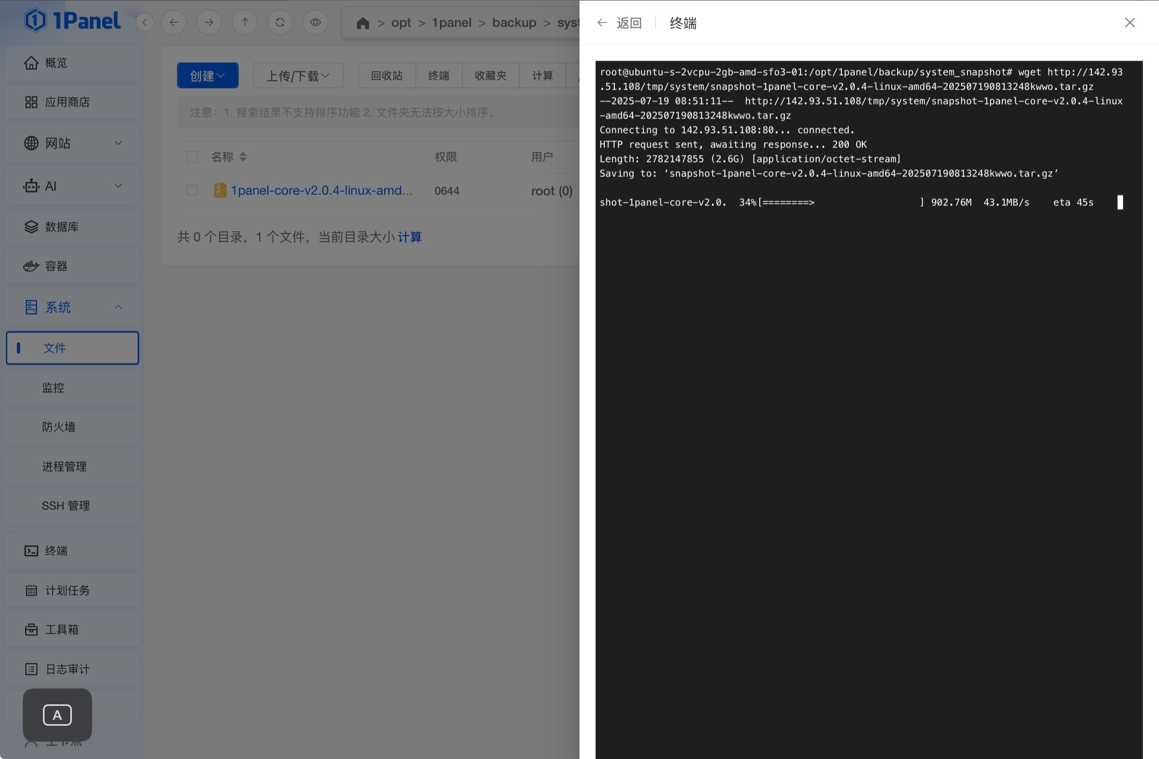Open the 回收站 (Recycle Bin)
Screen dimensions: 1159x759
point(386,75)
